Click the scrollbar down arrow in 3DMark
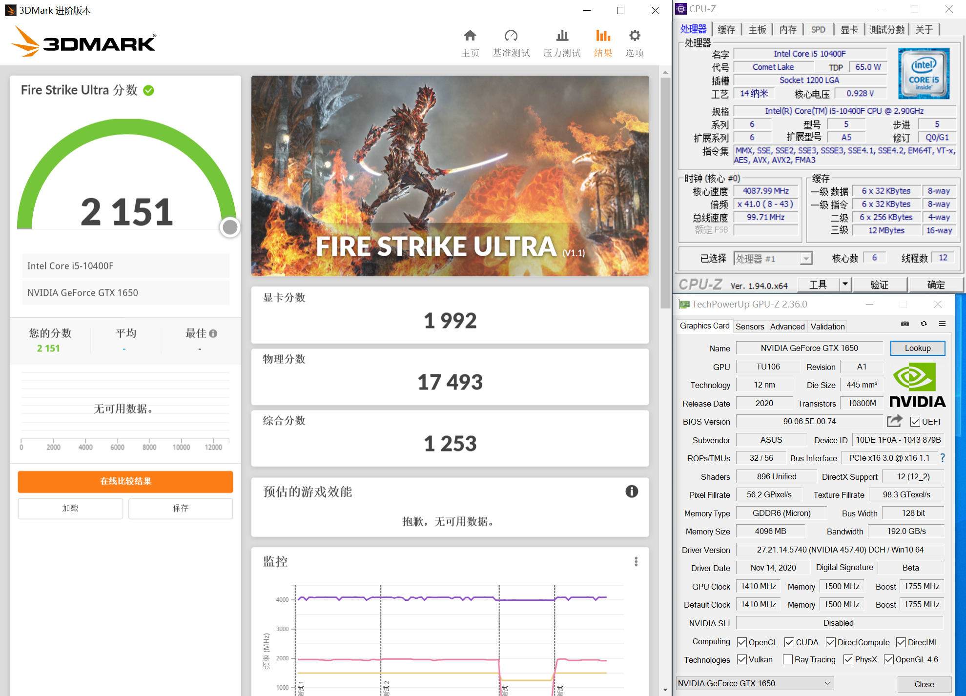This screenshot has height=696, width=966. pos(665,690)
